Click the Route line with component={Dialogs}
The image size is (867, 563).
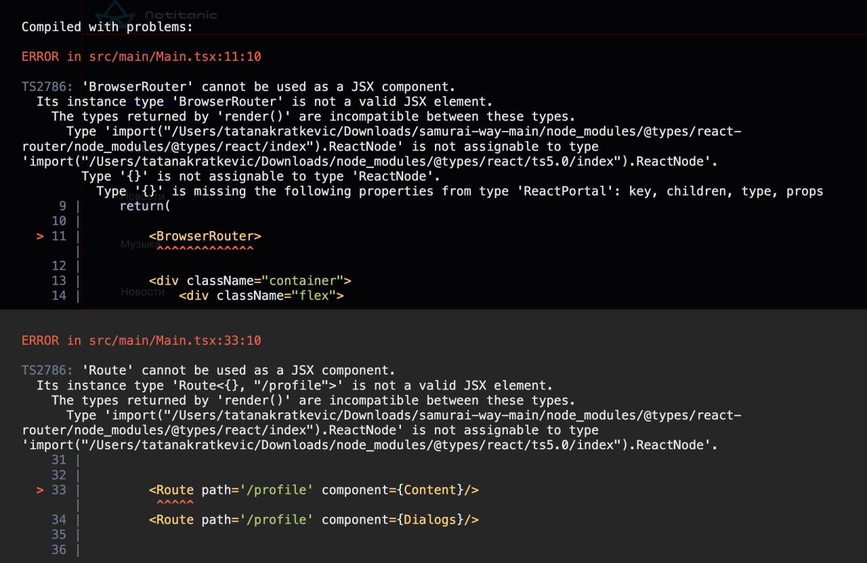314,520
